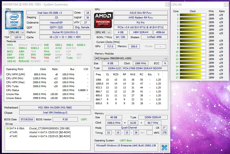
Task: Select the Stepping C0 field
Action: 56,17
